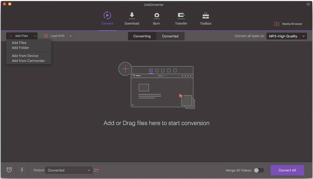The width and height of the screenshot is (313, 179).
Task: Open the scheduler alarm clock icon
Action: click(9, 170)
